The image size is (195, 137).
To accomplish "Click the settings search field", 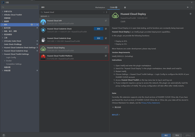I will [x=20, y=7].
